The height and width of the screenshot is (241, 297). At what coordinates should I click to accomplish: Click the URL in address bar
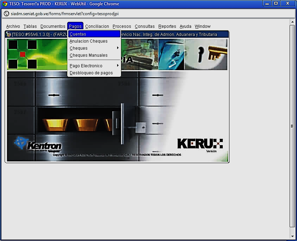pos(65,14)
